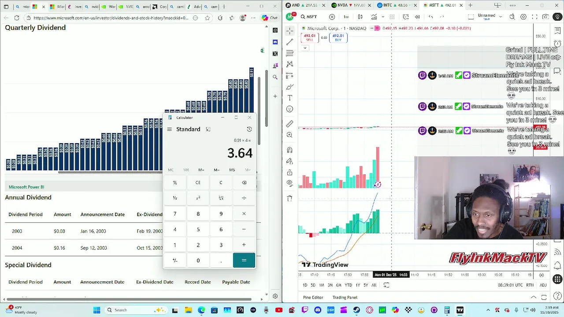Open the 1m interval dropdown
The width and height of the screenshot is (564, 317).
(346, 17)
